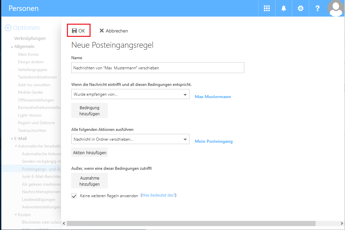
Task: Click the 'Max Mustermann' link
Action: [x=213, y=96]
